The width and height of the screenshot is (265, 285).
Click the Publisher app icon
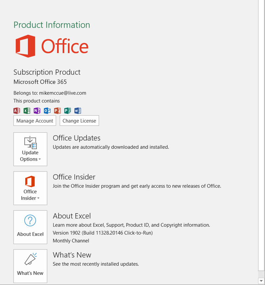tap(67, 110)
